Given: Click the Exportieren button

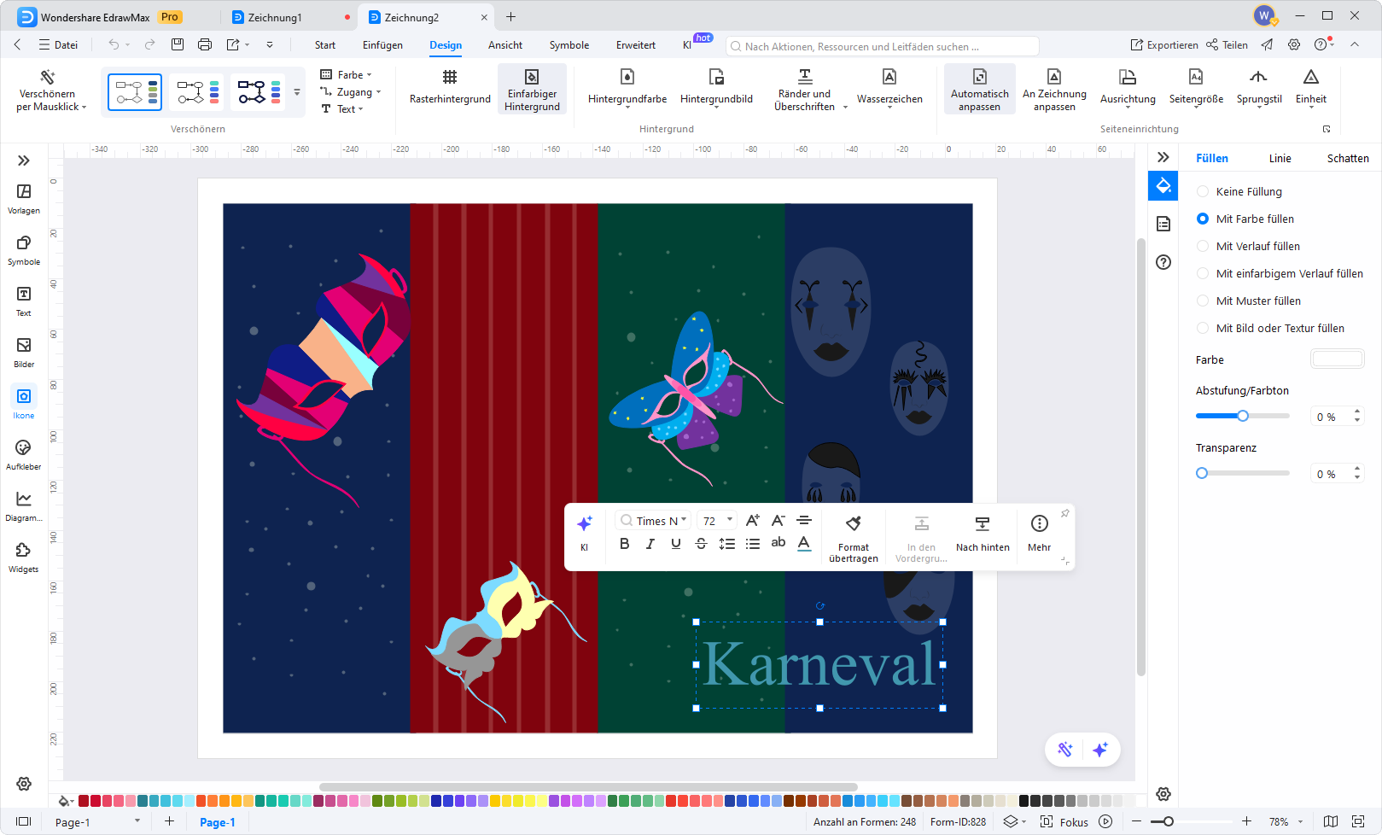Looking at the screenshot, I should click(x=1164, y=44).
